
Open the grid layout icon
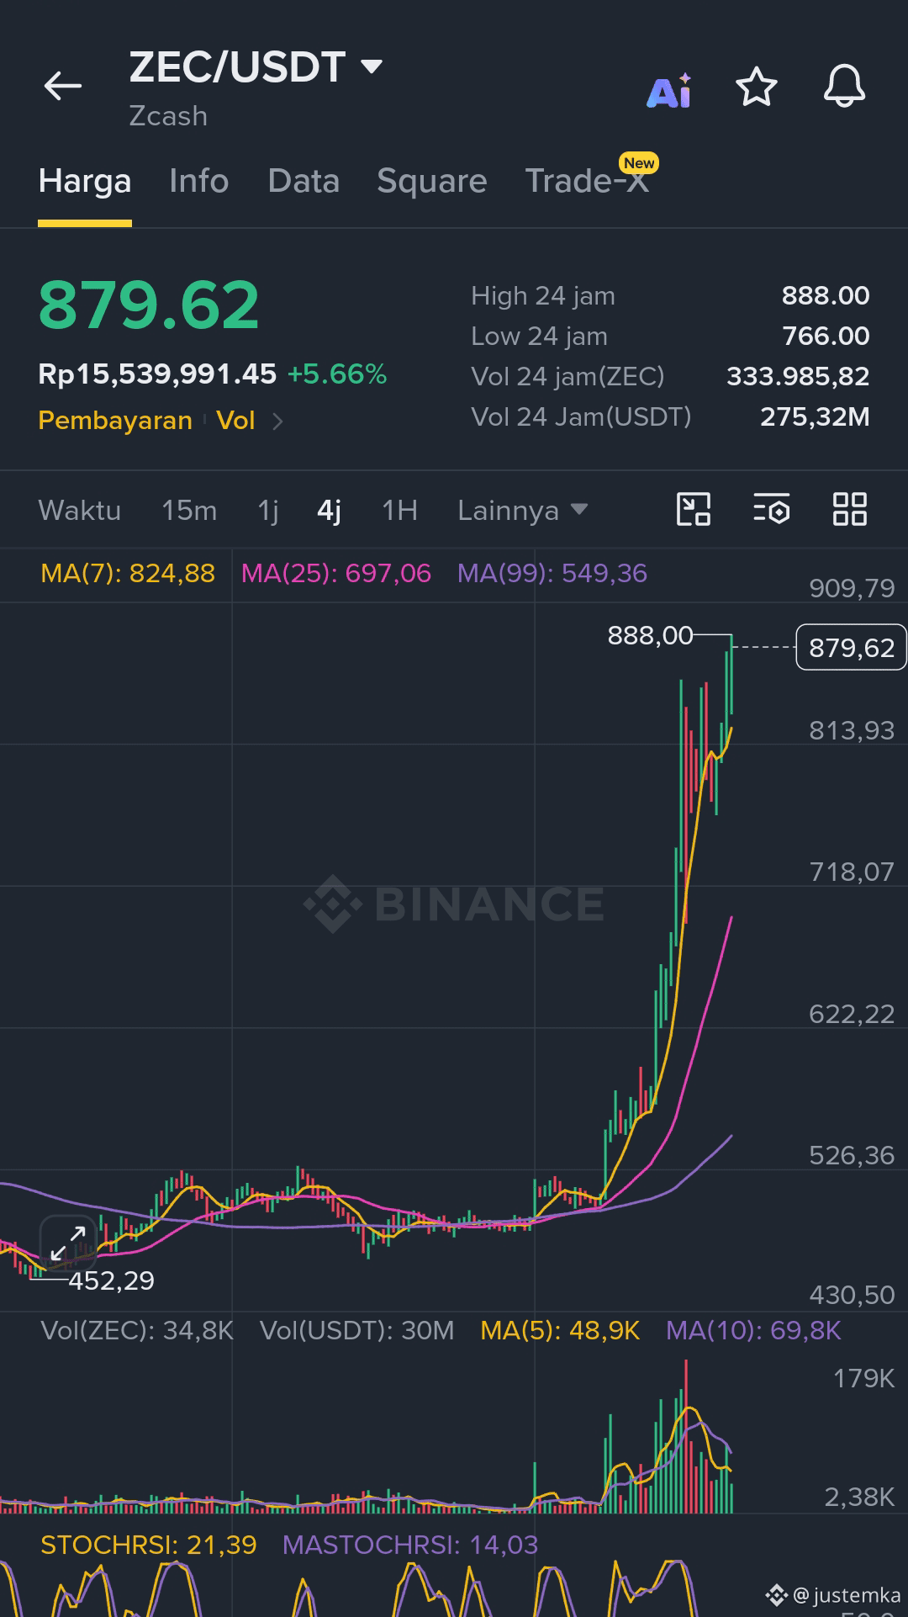pos(850,509)
